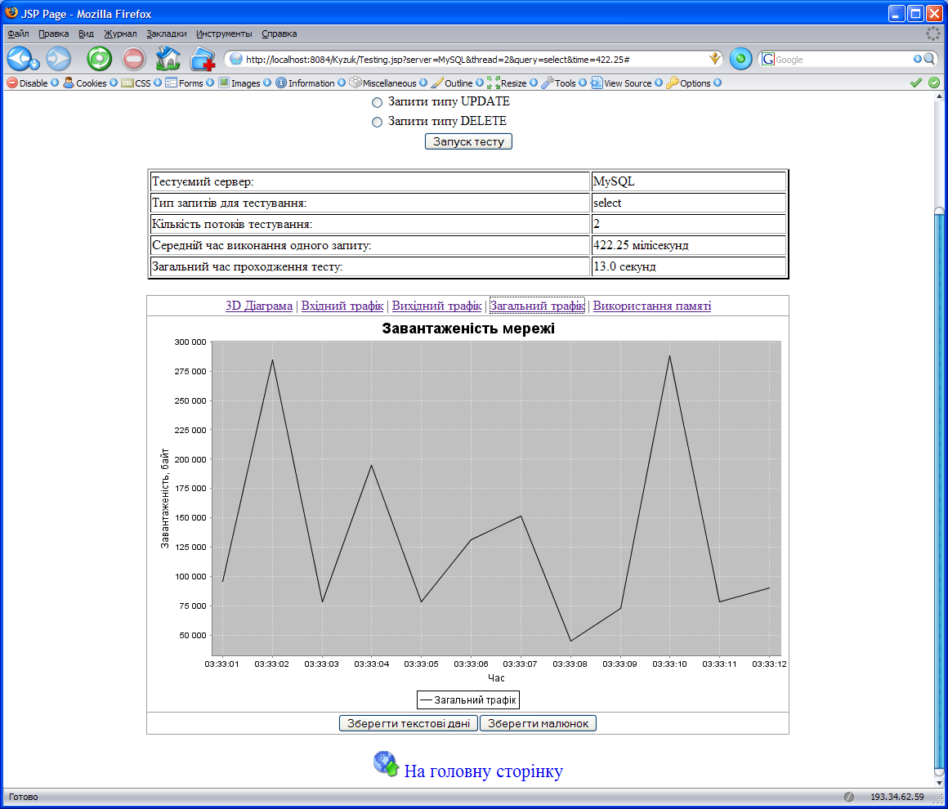Click the globe icon beside На головну сторінку
This screenshot has height=809, width=948.
[385, 763]
